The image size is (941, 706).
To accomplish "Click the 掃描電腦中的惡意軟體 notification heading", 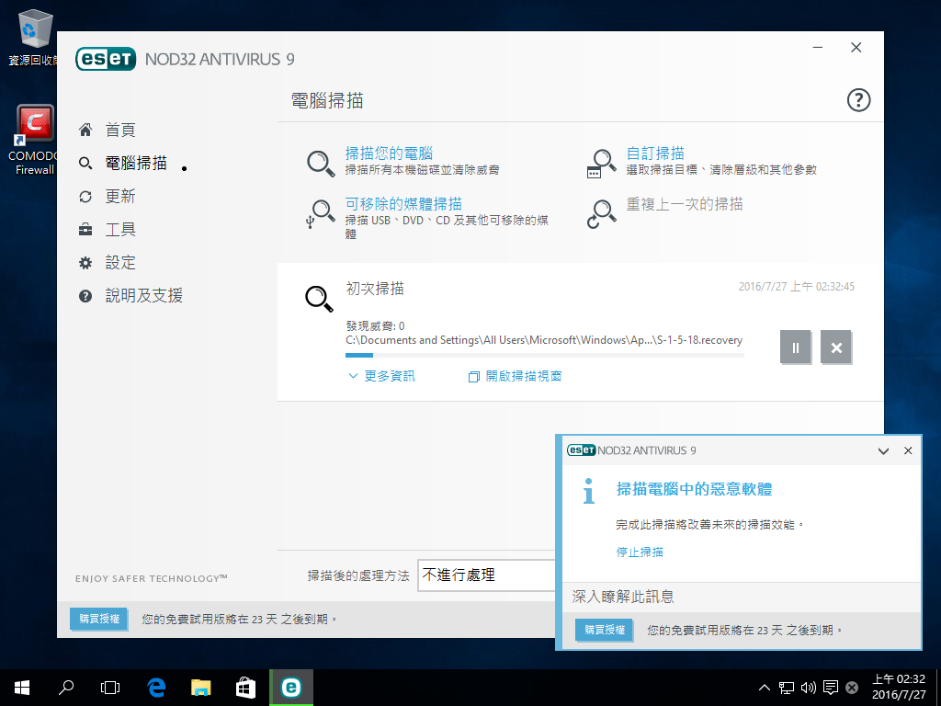I will pos(695,489).
